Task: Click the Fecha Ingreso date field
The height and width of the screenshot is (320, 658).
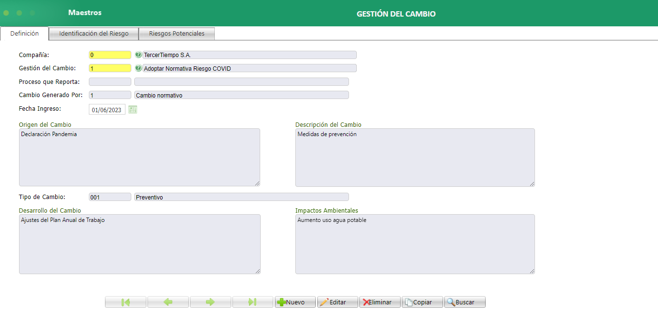Action: [107, 110]
